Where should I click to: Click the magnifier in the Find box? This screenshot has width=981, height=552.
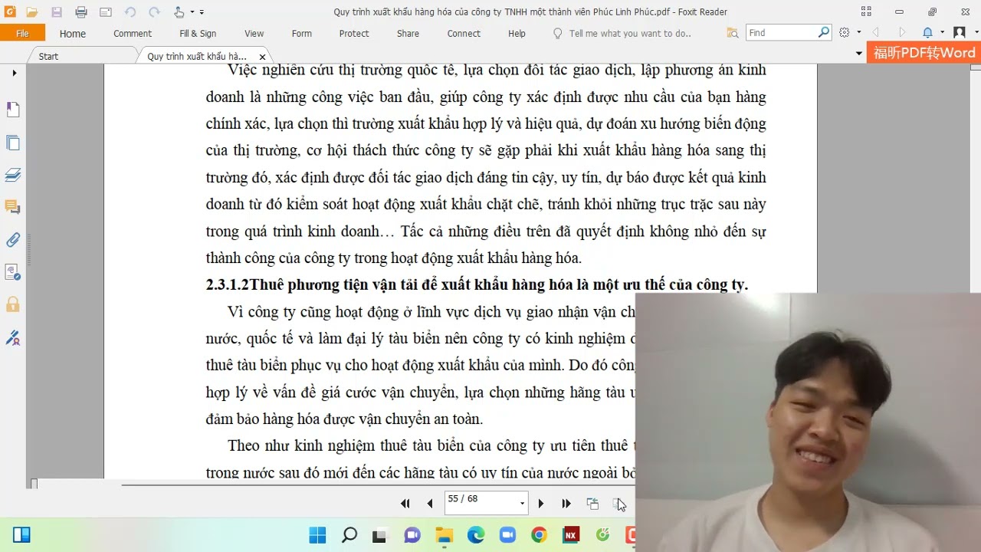pyautogui.click(x=824, y=32)
